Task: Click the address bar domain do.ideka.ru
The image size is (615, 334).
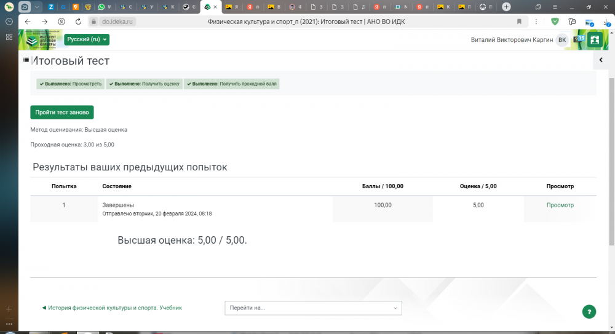Action: click(117, 22)
